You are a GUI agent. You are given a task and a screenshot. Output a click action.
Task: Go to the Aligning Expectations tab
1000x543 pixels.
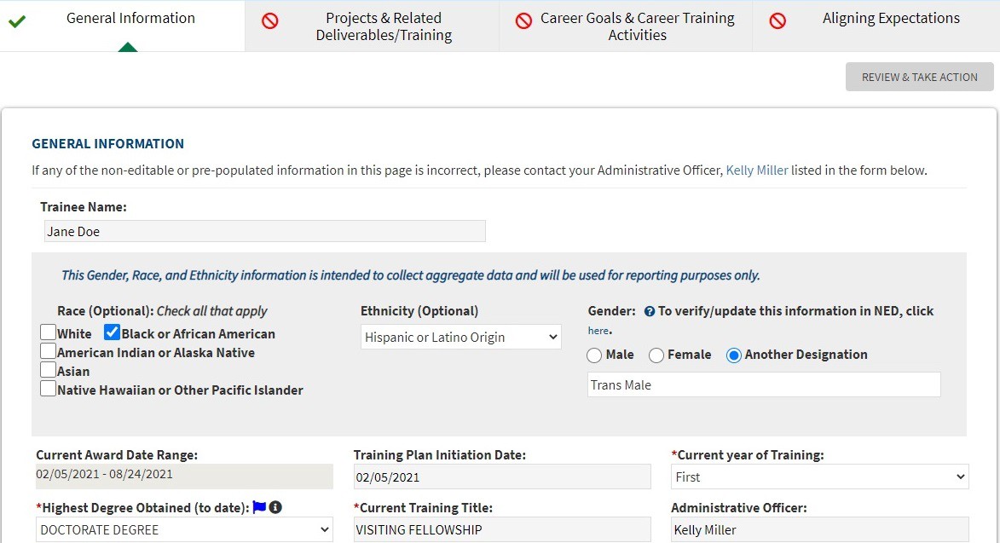pos(891,19)
